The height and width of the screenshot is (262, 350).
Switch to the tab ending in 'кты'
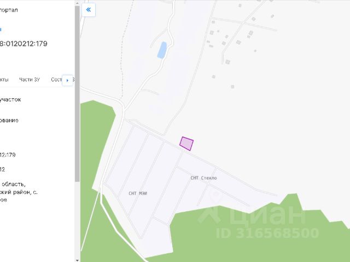4,80
